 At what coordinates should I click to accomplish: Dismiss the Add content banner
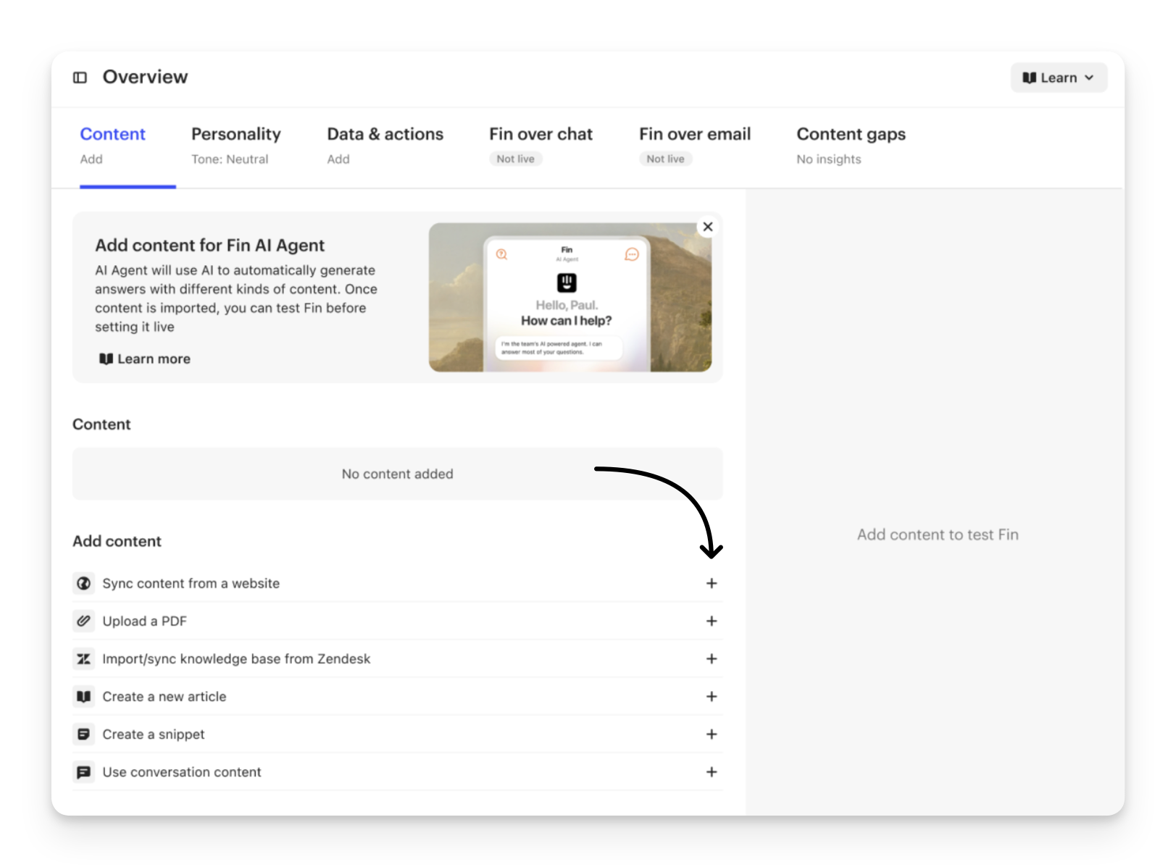pos(708,227)
